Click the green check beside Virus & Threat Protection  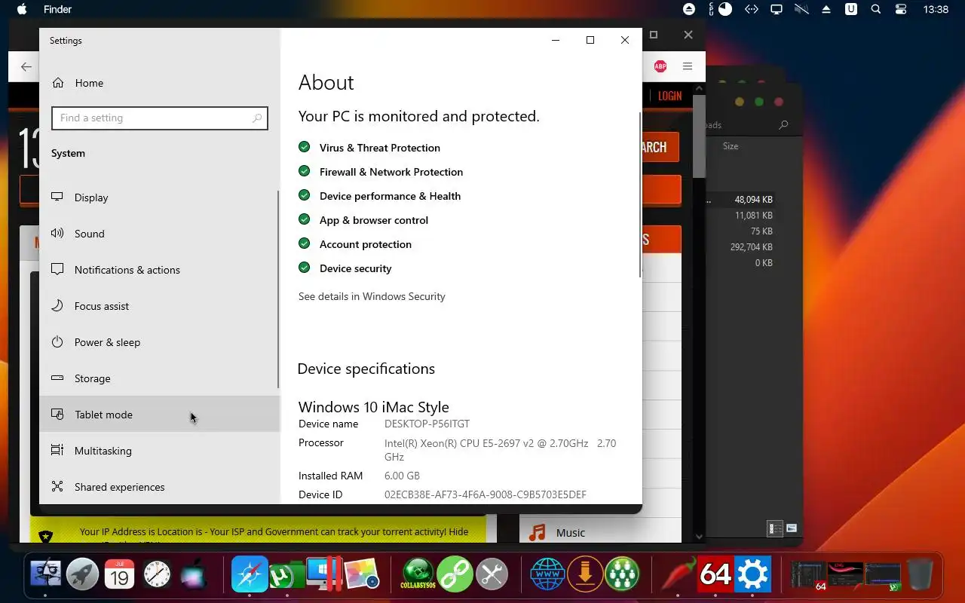(x=305, y=147)
